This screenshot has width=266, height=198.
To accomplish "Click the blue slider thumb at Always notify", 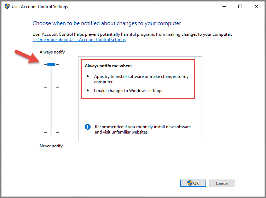I will pos(51,64).
